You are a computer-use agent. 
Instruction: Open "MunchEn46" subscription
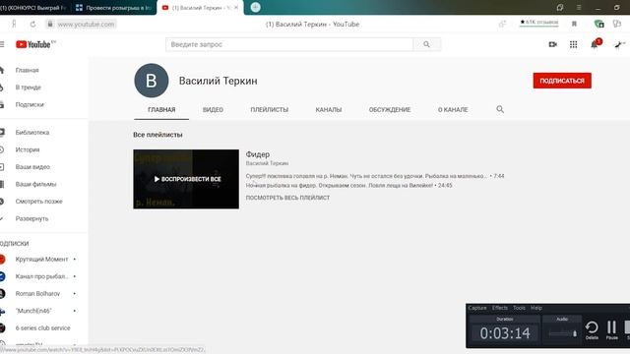click(33, 311)
